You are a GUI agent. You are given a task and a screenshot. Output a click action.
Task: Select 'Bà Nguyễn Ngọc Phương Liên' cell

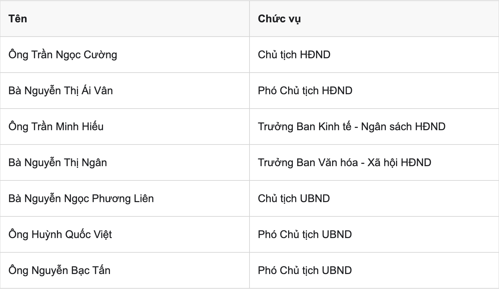(x=125, y=198)
